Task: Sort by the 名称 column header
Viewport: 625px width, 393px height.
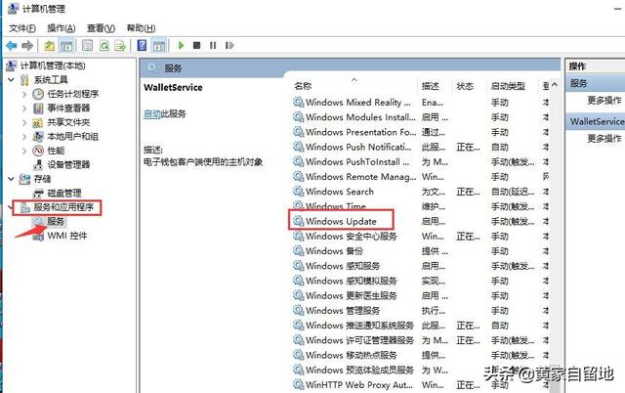Action: pyautogui.click(x=303, y=86)
